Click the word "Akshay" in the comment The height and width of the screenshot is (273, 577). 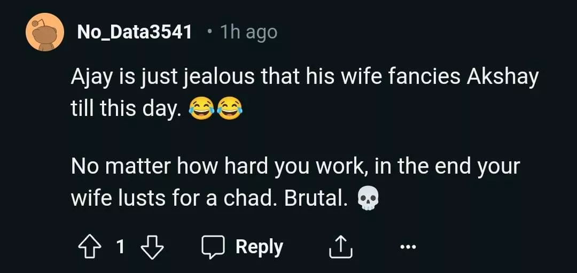pyautogui.click(x=502, y=78)
